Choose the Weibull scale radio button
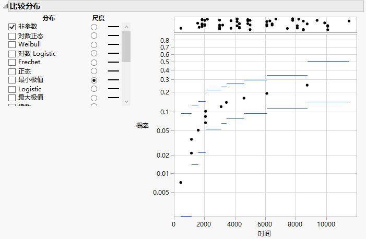 tap(94, 45)
